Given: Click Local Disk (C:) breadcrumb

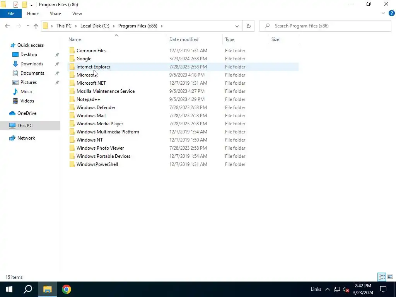Looking at the screenshot, I should click(x=95, y=26).
